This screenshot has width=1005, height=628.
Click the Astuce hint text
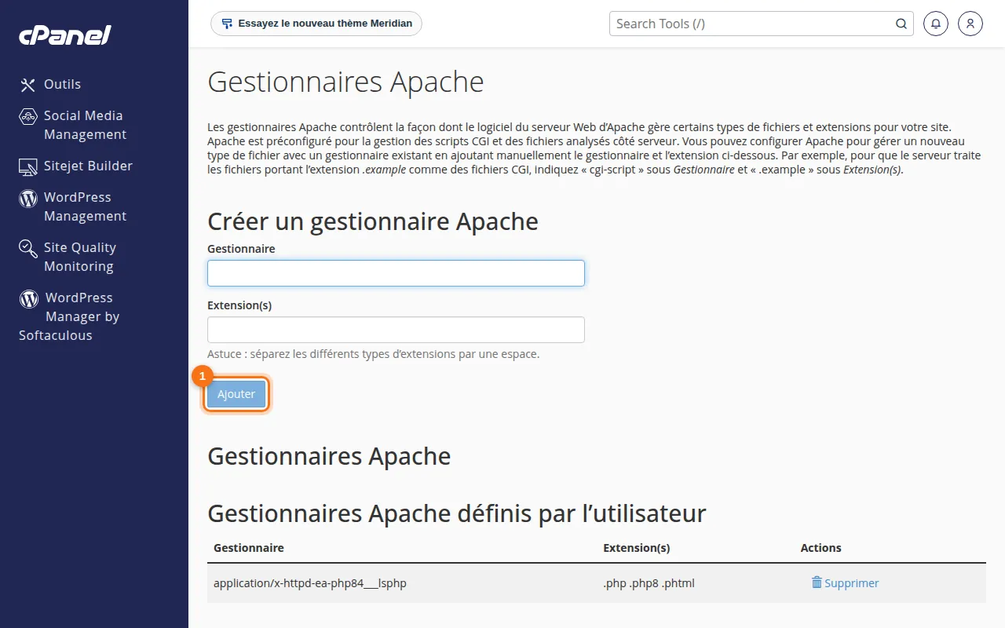click(x=374, y=354)
